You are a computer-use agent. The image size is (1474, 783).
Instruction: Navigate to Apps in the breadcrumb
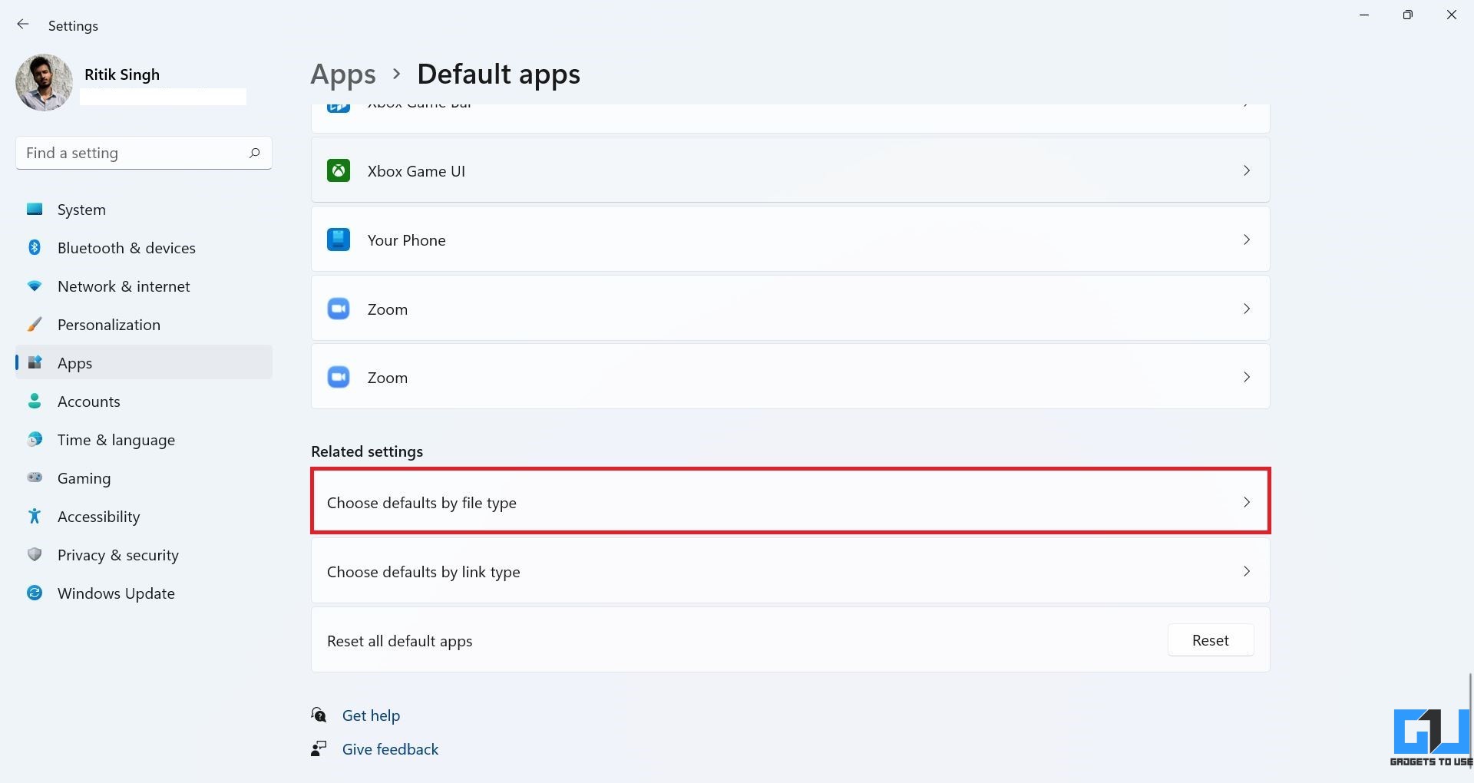[x=343, y=74]
